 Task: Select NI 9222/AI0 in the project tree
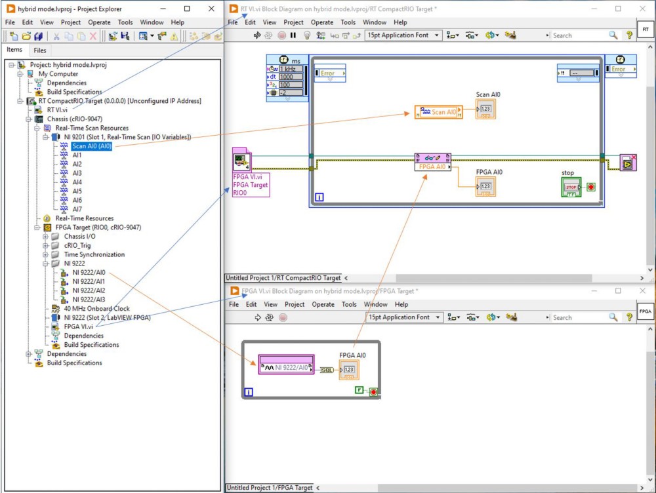tap(89, 273)
